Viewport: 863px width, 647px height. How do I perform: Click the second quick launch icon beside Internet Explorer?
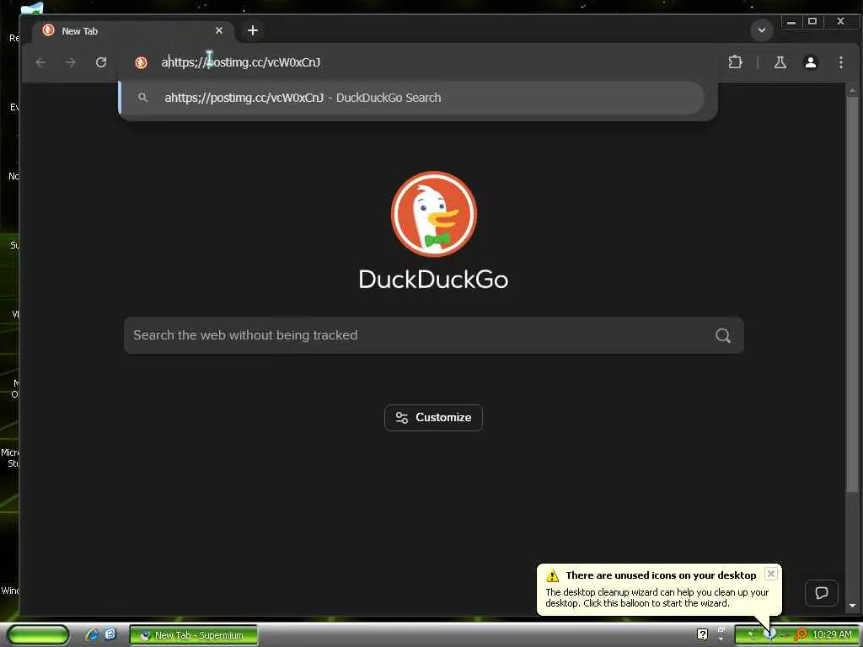coord(110,634)
